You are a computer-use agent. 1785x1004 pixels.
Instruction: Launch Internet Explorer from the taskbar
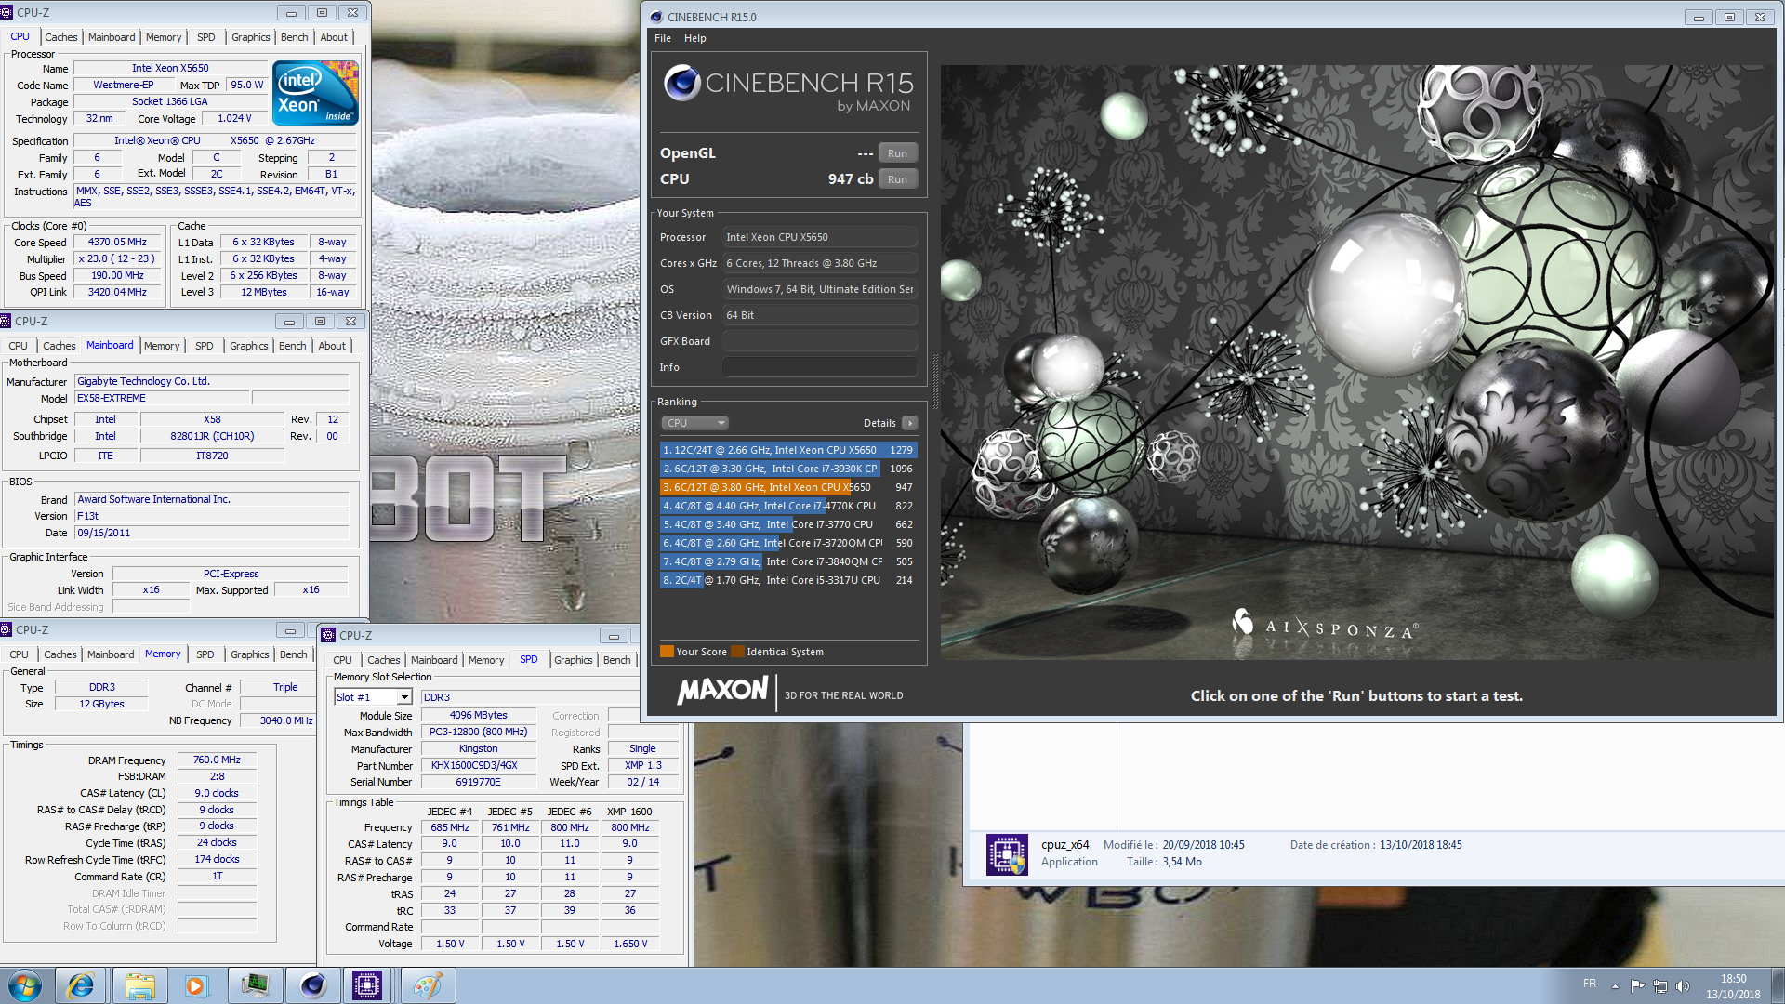click(81, 985)
